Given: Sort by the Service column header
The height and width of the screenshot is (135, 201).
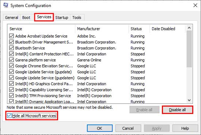Looking at the screenshot, I should pyautogui.click(x=41, y=29).
